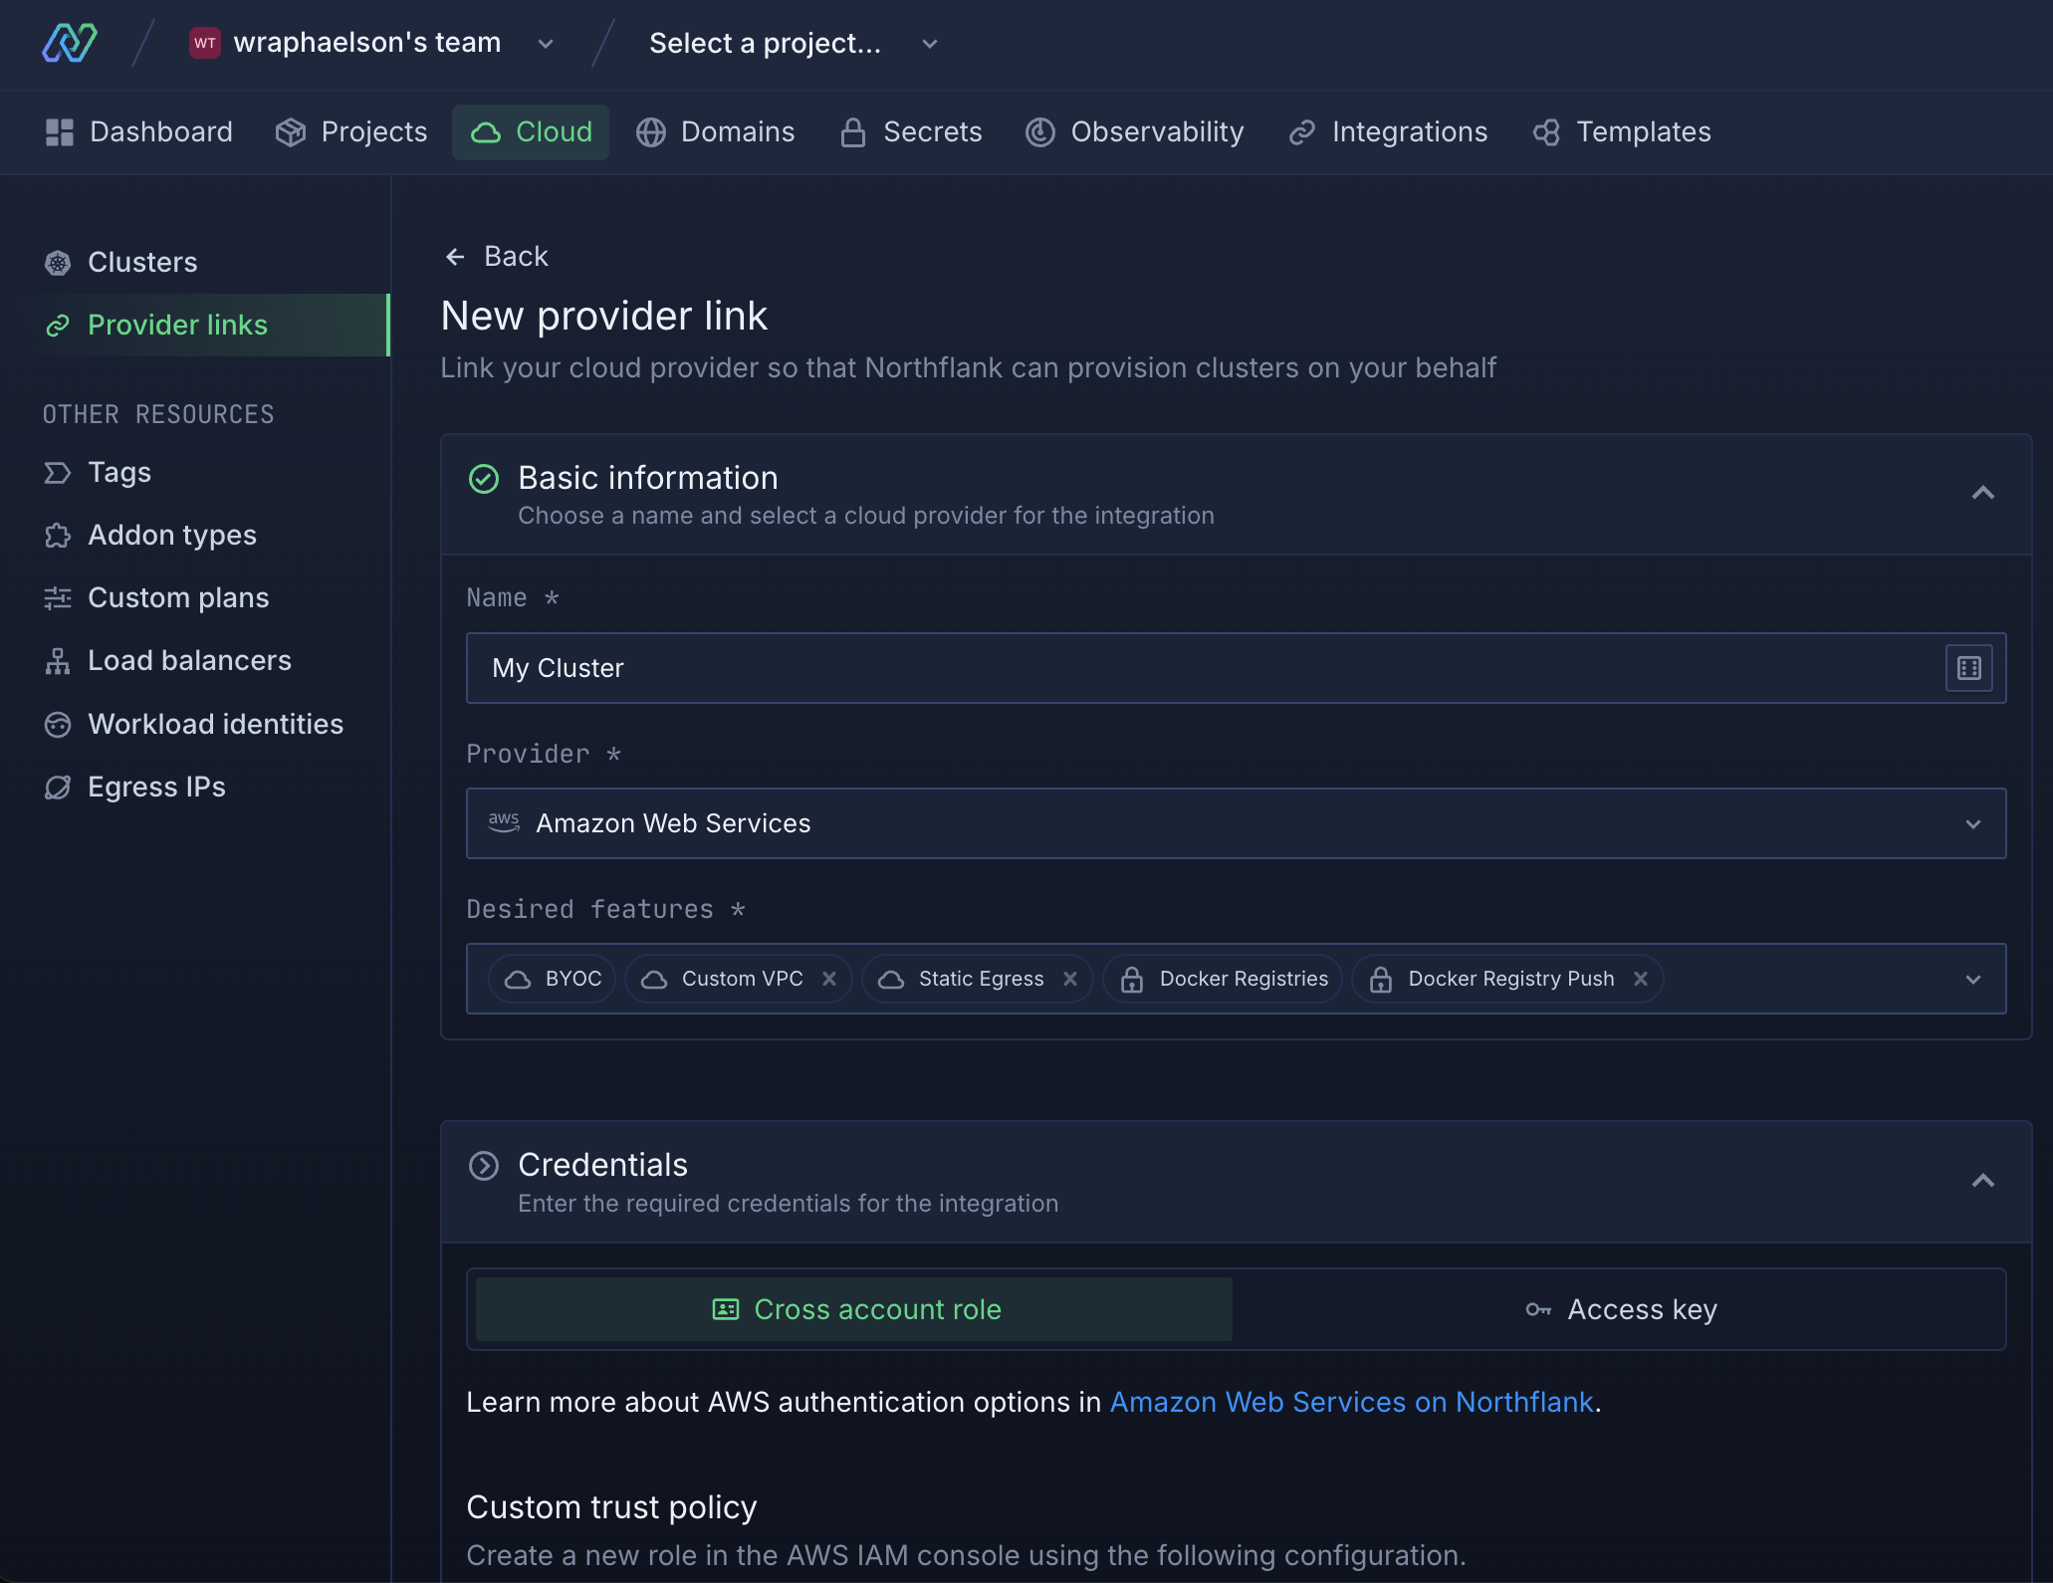Image resolution: width=2053 pixels, height=1583 pixels.
Task: Click the Dashboard grid icon
Action: pyautogui.click(x=60, y=132)
